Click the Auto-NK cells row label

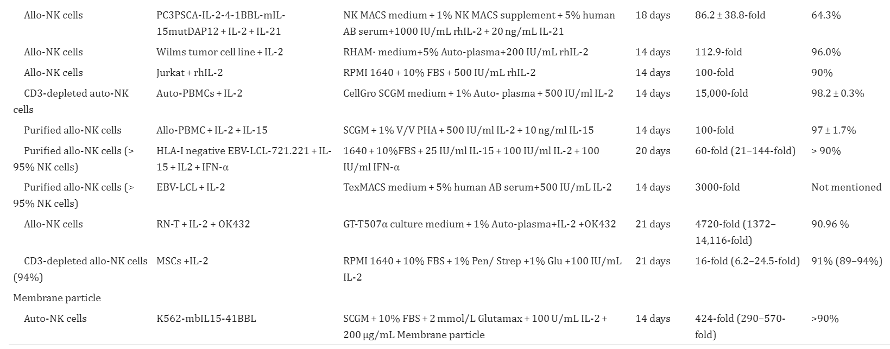(55, 319)
